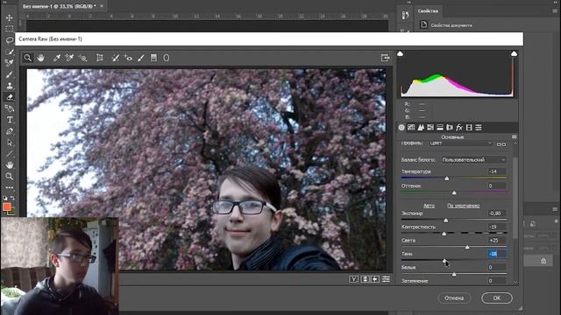Confirm Camera Raw with OK button
This screenshot has height=315, width=561.
tap(497, 297)
